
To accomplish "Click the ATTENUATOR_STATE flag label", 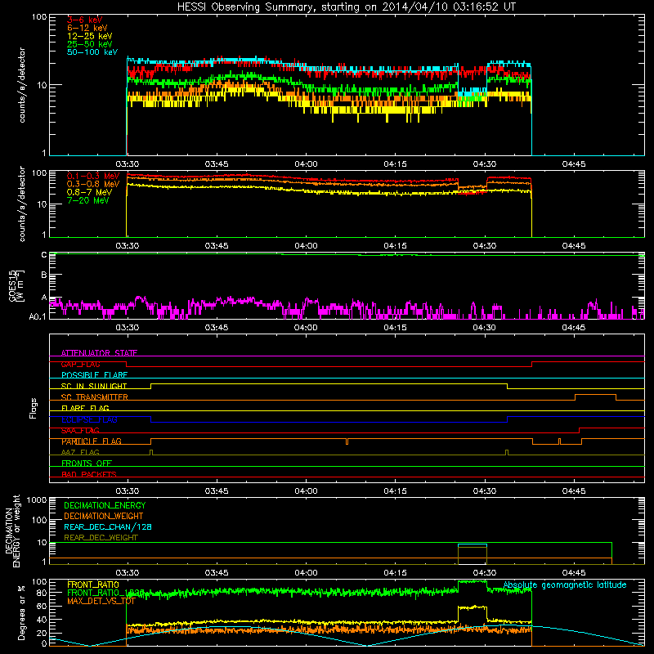I will pyautogui.click(x=99, y=353).
